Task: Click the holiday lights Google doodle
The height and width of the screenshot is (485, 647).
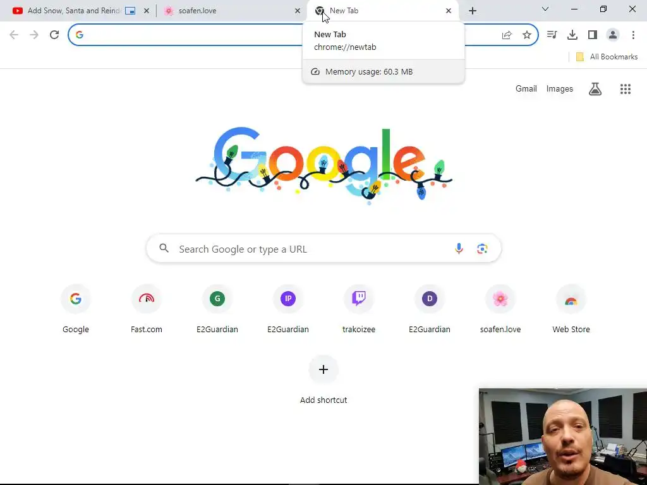Action: pyautogui.click(x=324, y=165)
